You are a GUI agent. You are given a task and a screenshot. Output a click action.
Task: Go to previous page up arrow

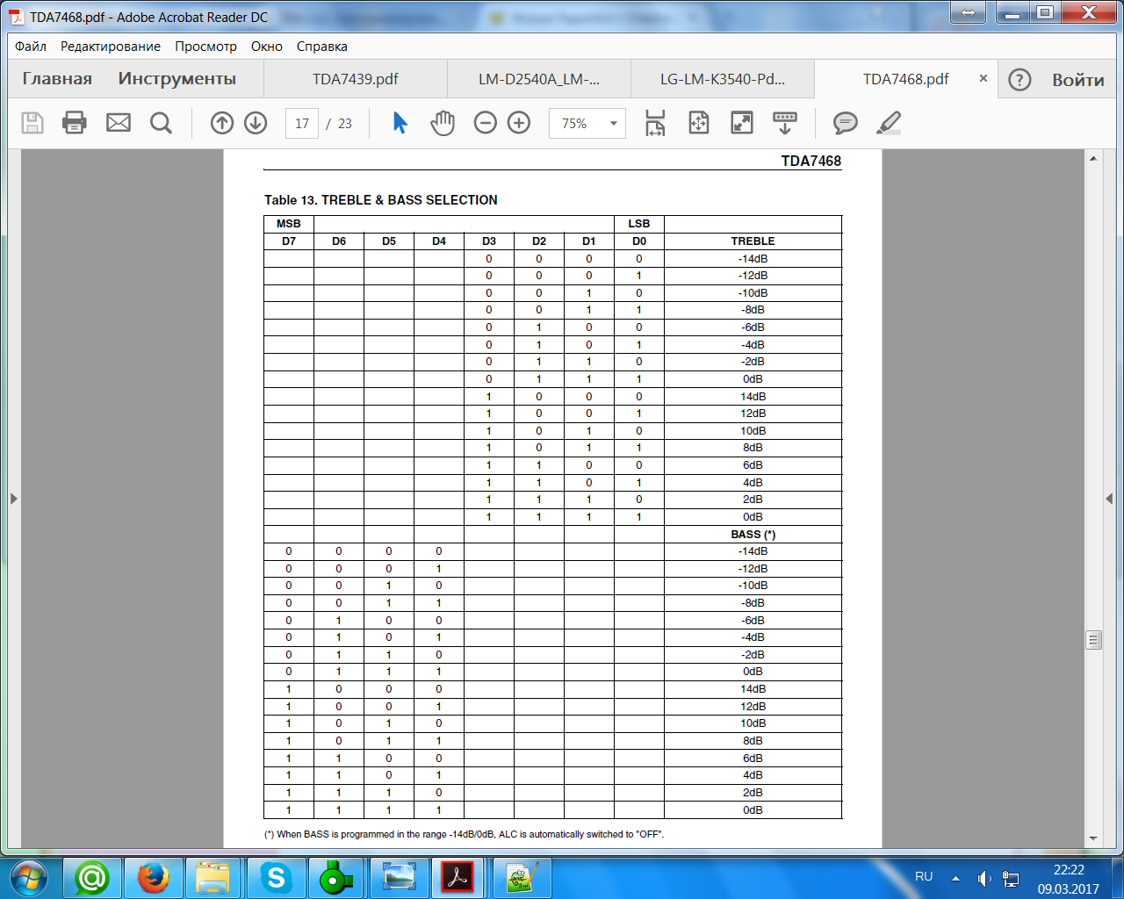tap(222, 123)
